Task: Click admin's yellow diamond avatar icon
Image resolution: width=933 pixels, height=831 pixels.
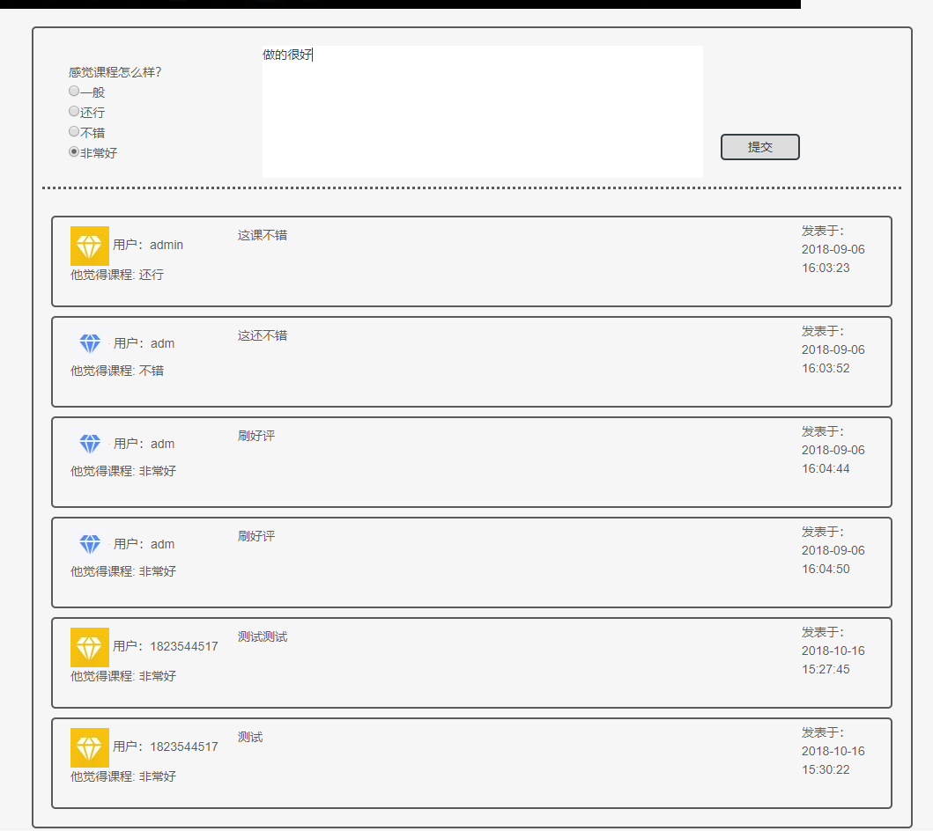Action: pos(89,246)
